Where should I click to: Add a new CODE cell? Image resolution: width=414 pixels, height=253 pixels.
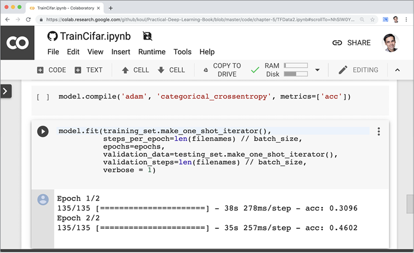click(51, 70)
